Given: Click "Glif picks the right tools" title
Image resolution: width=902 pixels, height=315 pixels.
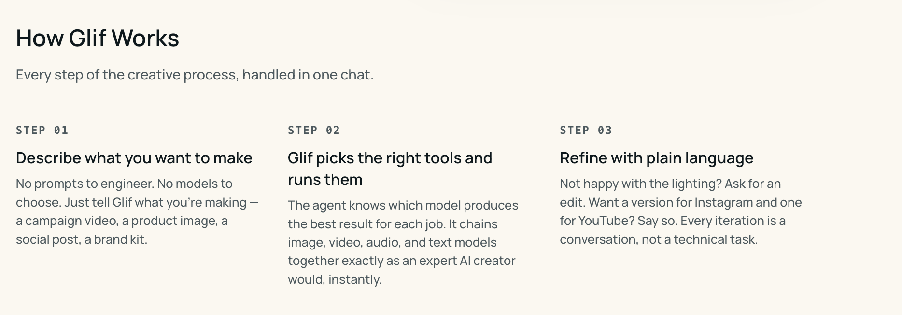Looking at the screenshot, I should pyautogui.click(x=390, y=169).
